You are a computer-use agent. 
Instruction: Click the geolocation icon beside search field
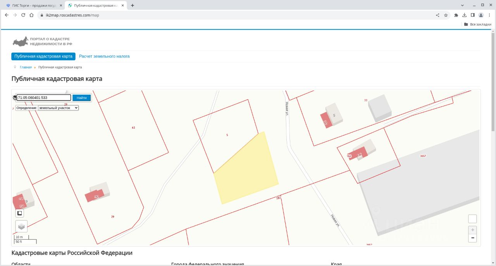click(x=15, y=97)
